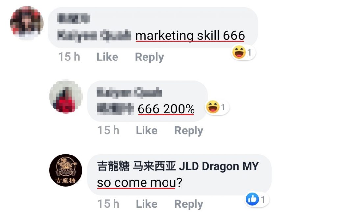Like the so come mou comment

[x=146, y=204]
